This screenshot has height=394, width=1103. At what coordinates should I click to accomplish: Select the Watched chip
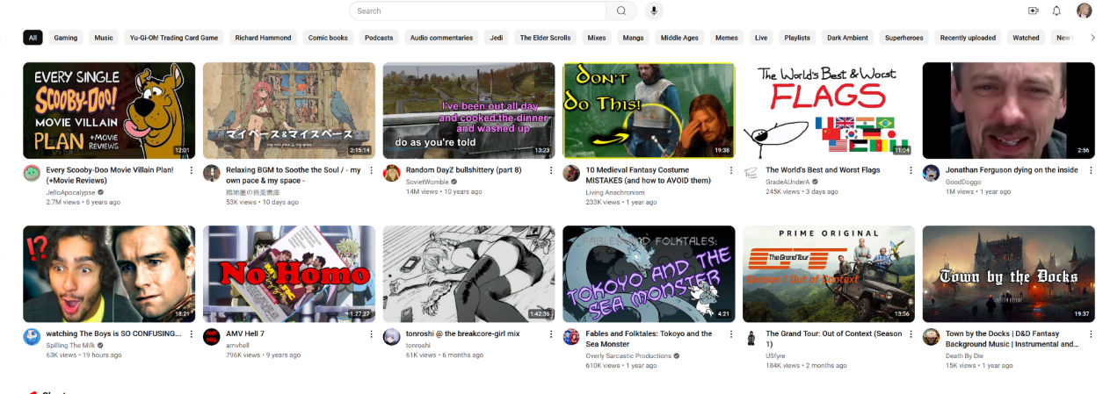1026,38
